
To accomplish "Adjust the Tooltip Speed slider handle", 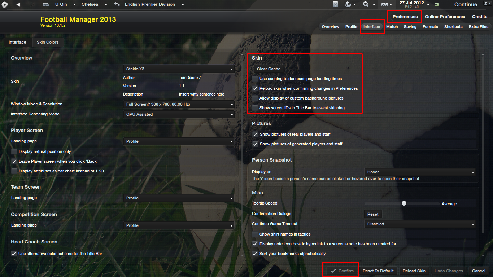I will click(x=404, y=203).
